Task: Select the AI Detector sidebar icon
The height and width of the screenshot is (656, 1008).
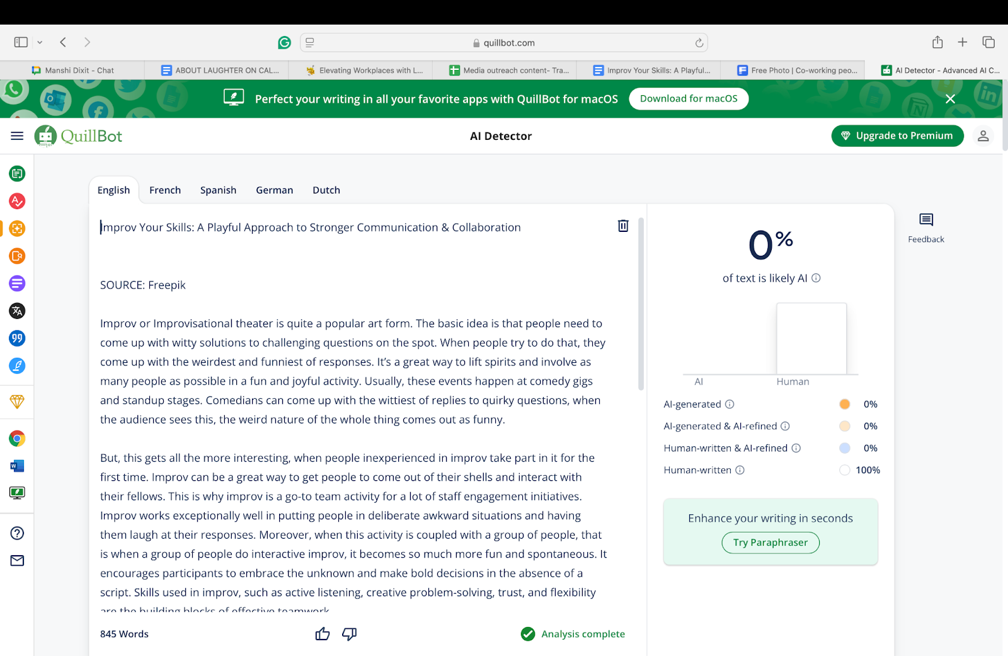Action: pos(17,228)
